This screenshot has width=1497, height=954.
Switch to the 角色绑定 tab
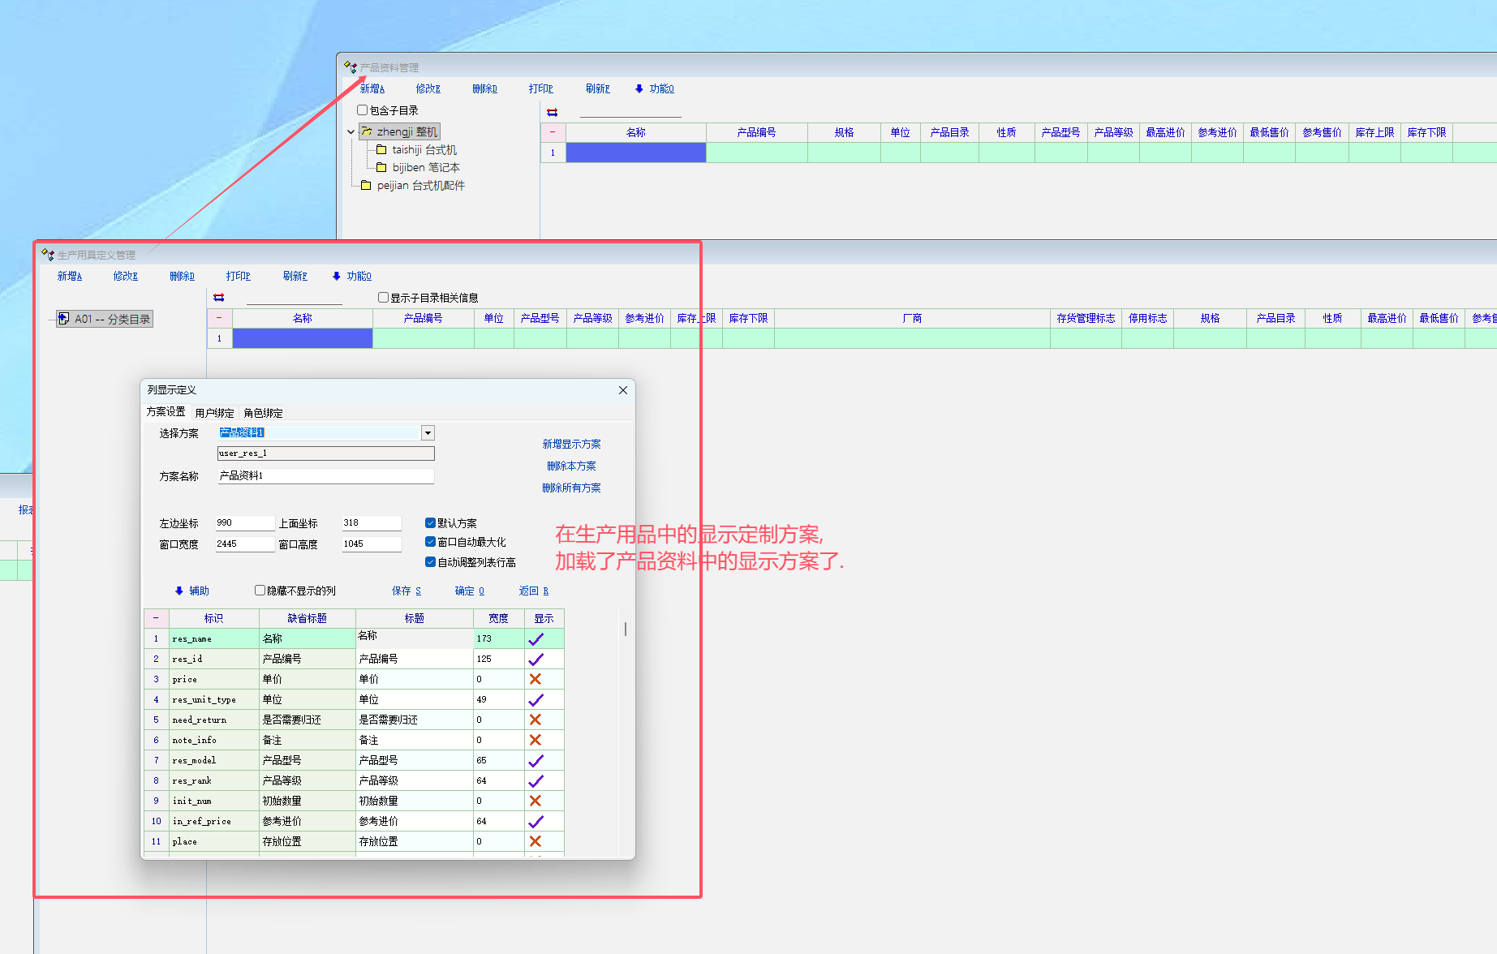[x=263, y=413]
